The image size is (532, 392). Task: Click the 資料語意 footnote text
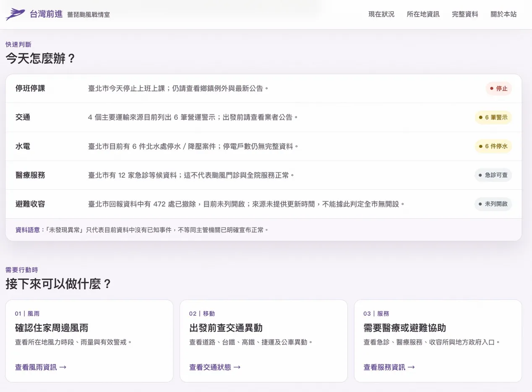click(x=142, y=230)
